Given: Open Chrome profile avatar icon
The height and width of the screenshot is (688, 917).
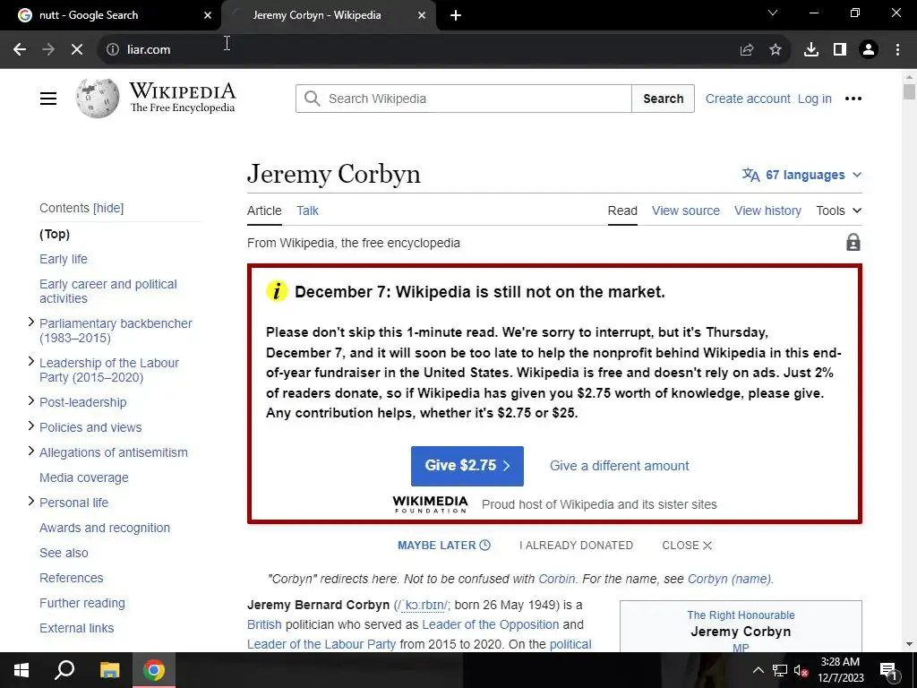Looking at the screenshot, I should point(869,50).
